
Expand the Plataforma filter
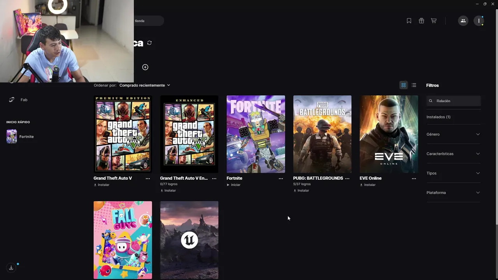coord(453,192)
